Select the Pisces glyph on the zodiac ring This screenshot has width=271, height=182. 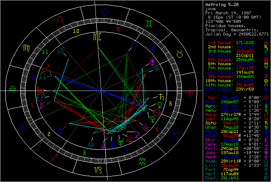(x=176, y=134)
